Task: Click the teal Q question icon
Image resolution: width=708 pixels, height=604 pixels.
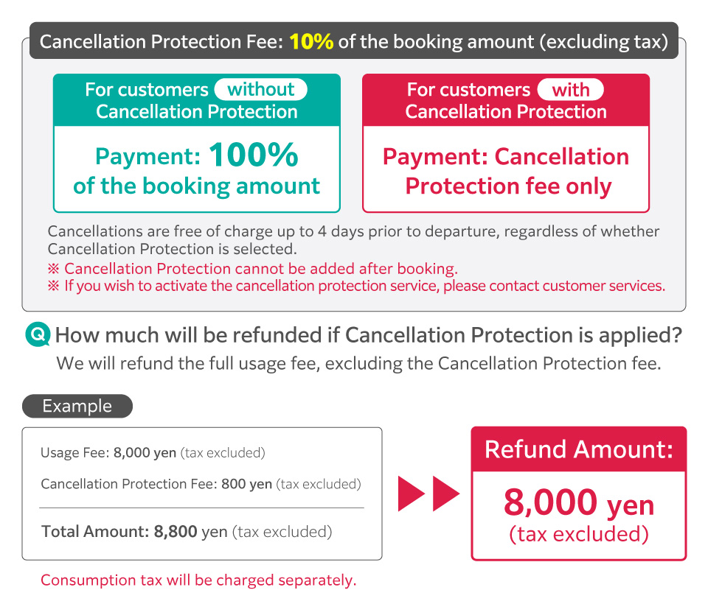Action: pos(38,336)
